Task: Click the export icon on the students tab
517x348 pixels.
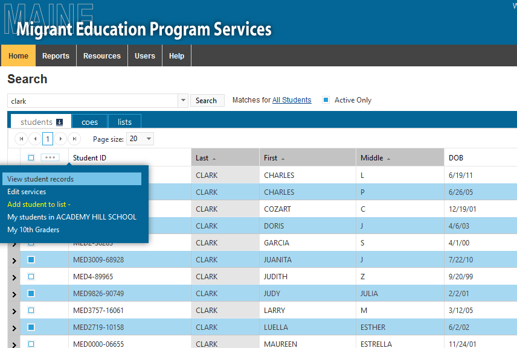Action: (59, 122)
